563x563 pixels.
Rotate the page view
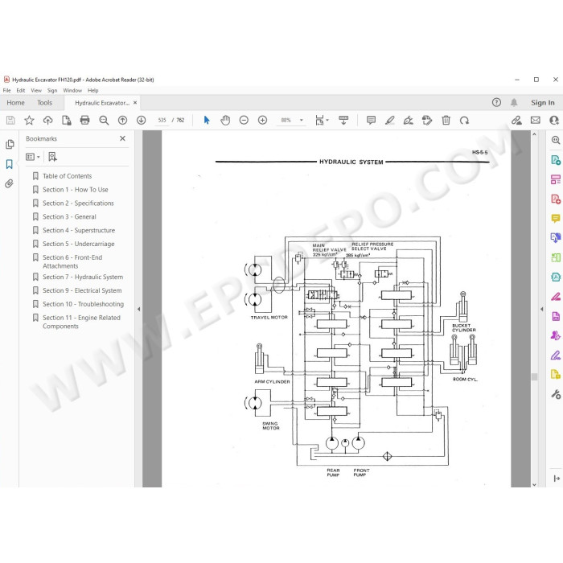tap(464, 121)
